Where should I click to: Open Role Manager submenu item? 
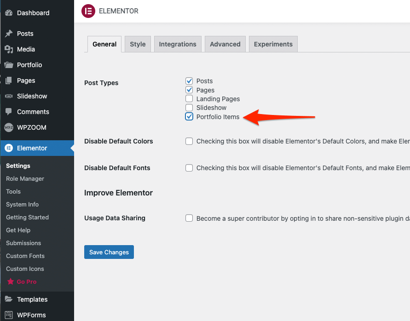tap(25, 178)
